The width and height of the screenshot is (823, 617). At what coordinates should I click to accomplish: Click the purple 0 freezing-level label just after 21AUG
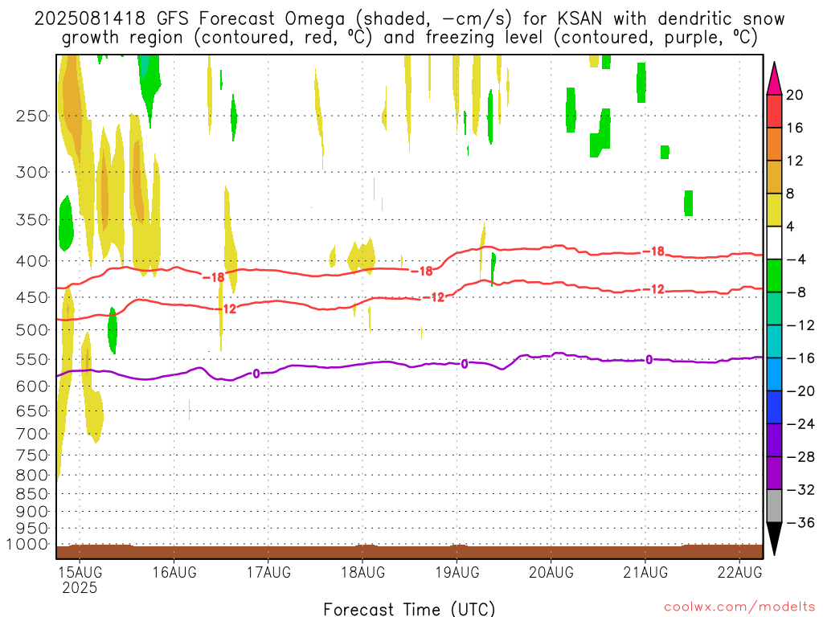(x=649, y=360)
